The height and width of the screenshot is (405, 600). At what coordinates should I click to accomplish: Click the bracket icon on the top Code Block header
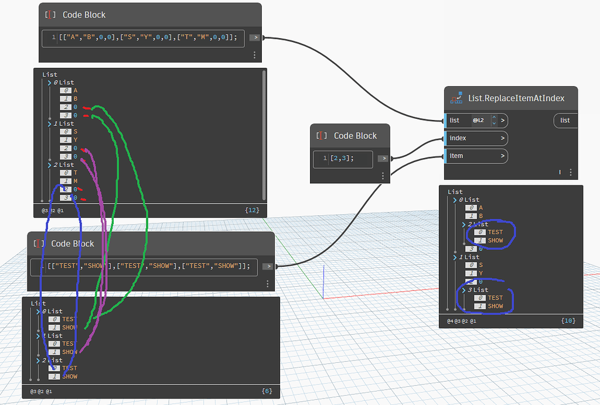coord(50,15)
